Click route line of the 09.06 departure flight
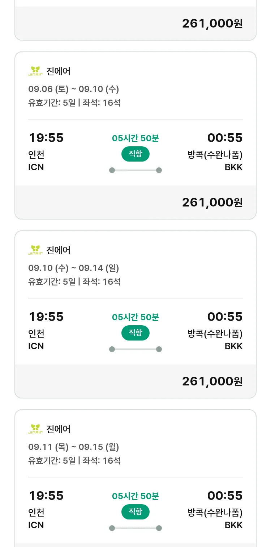 (x=135, y=170)
